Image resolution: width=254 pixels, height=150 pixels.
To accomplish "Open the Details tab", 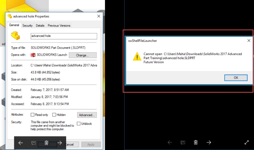I will pyautogui.click(x=40, y=25).
